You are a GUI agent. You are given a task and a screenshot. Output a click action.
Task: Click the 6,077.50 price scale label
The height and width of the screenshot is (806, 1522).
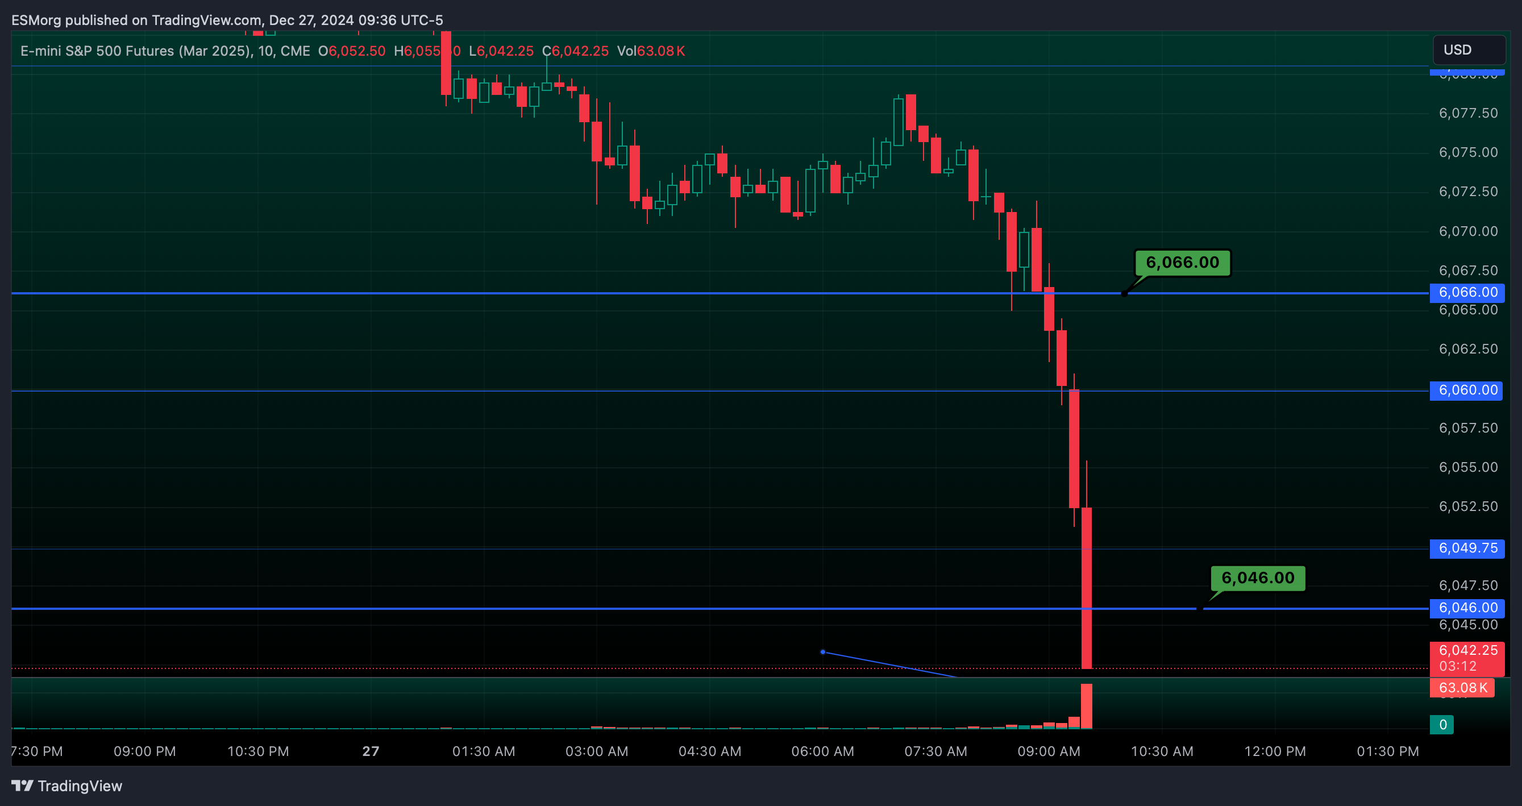click(1468, 113)
